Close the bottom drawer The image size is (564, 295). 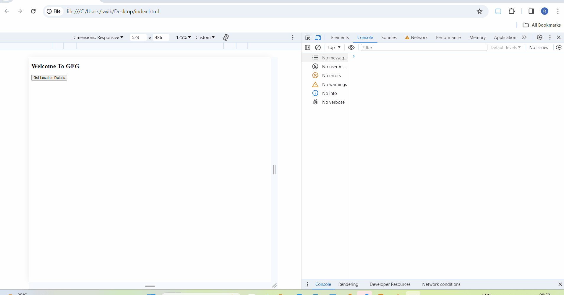pos(560,284)
